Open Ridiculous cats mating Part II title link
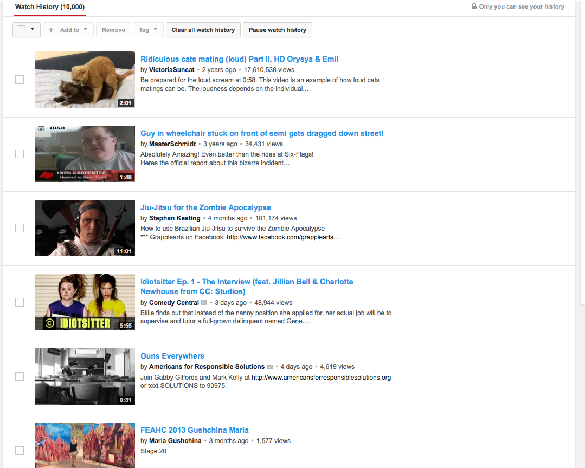 (239, 59)
